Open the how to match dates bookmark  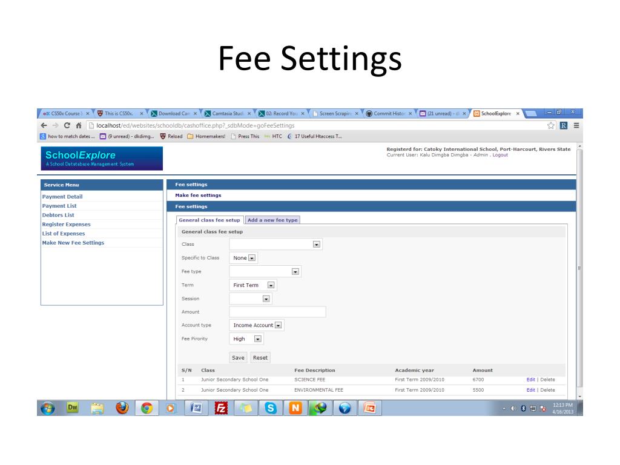click(x=67, y=136)
